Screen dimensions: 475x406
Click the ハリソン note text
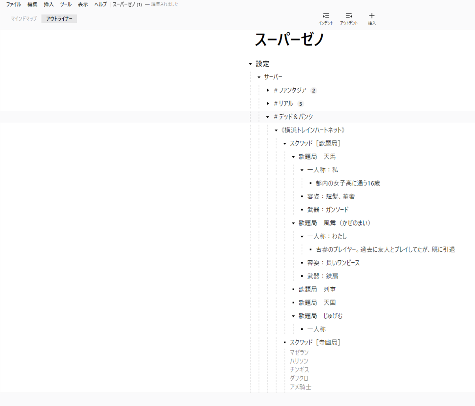[x=299, y=361]
